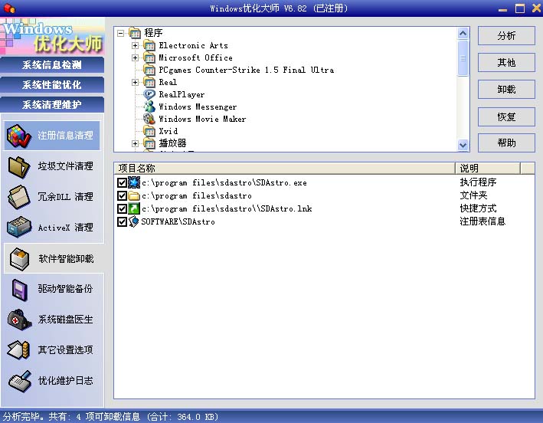The height and width of the screenshot is (423, 543).
Task: Expand the Microsoft Office node
Action: click(136, 57)
